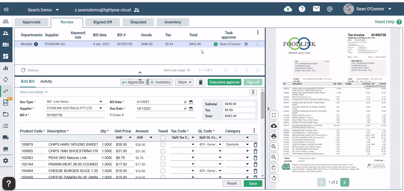Open the More actions dropdown

[184, 82]
